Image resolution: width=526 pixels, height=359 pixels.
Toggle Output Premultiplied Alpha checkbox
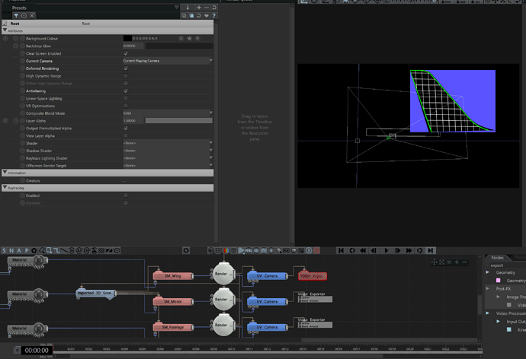(126, 128)
